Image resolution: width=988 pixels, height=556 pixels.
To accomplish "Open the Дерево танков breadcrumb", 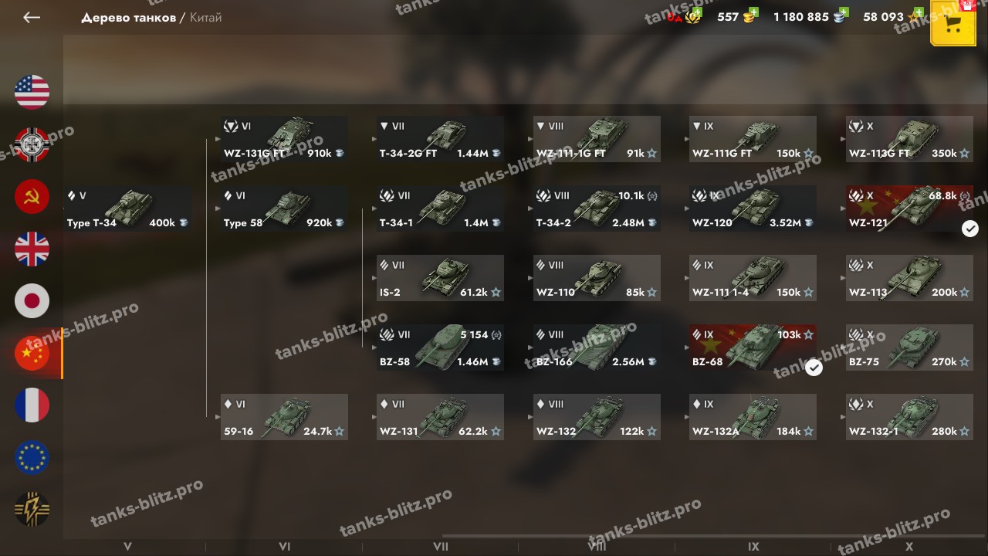I will 129,17.
